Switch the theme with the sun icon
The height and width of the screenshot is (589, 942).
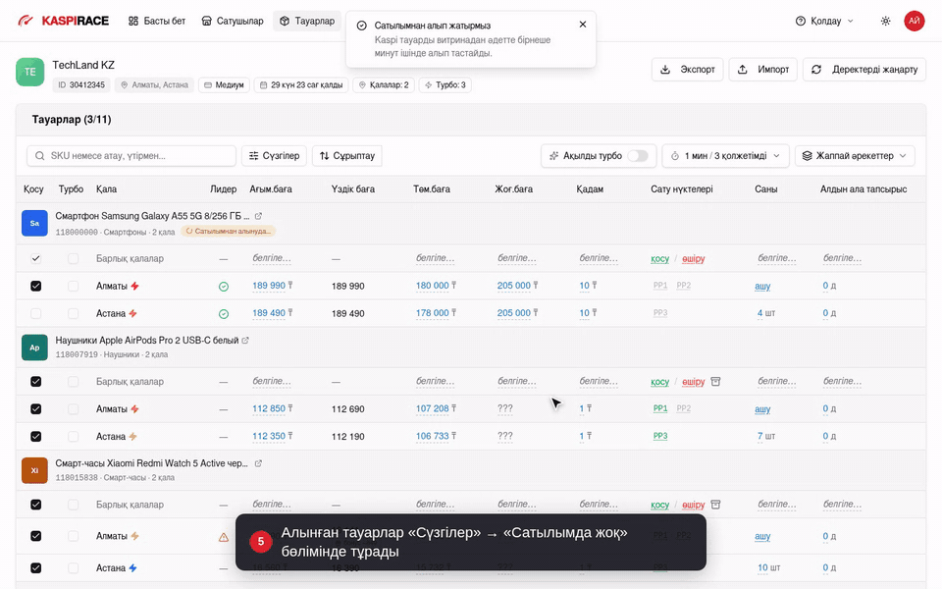(885, 21)
